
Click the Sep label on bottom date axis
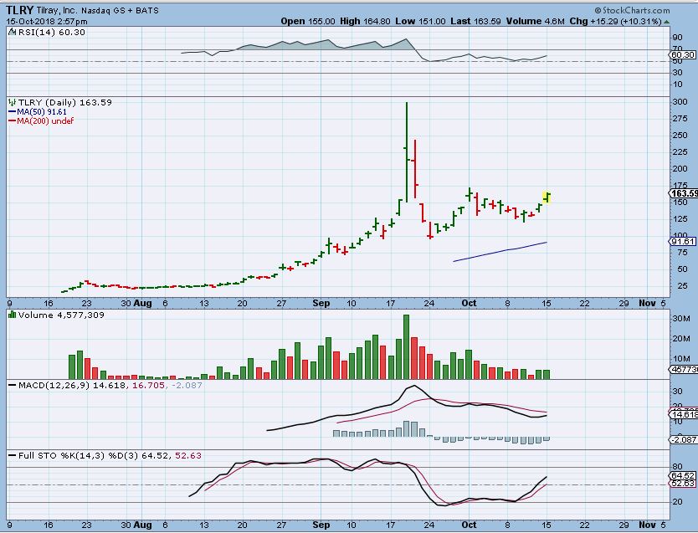tap(321, 525)
